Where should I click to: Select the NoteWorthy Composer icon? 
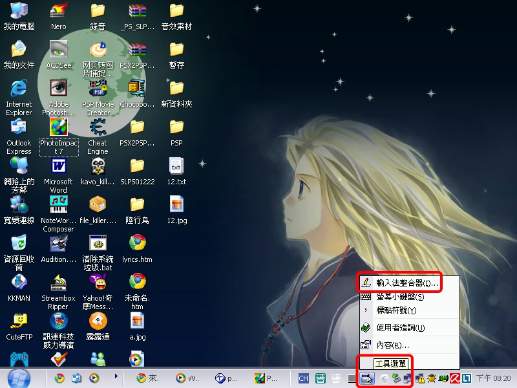coord(58,215)
